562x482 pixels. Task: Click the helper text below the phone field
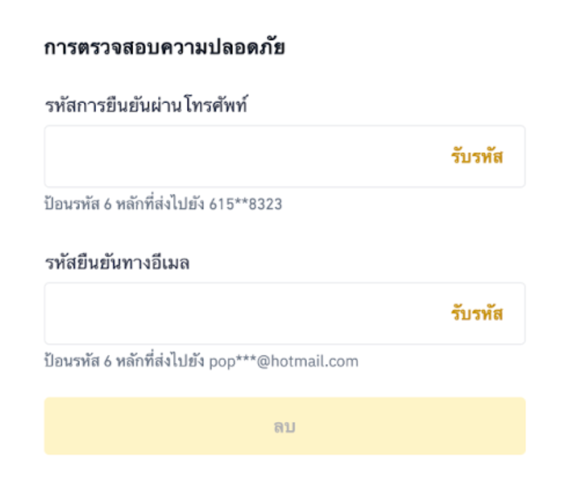pos(163,204)
